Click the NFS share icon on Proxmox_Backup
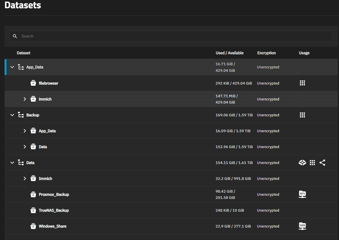The height and width of the screenshot is (240, 339). point(302,194)
